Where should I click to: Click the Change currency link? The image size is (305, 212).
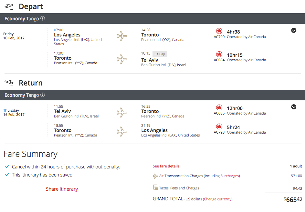click(x=217, y=199)
